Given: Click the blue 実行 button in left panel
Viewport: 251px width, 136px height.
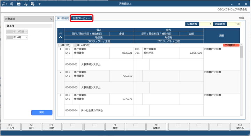Looking at the screenshot, I should 42,112.
